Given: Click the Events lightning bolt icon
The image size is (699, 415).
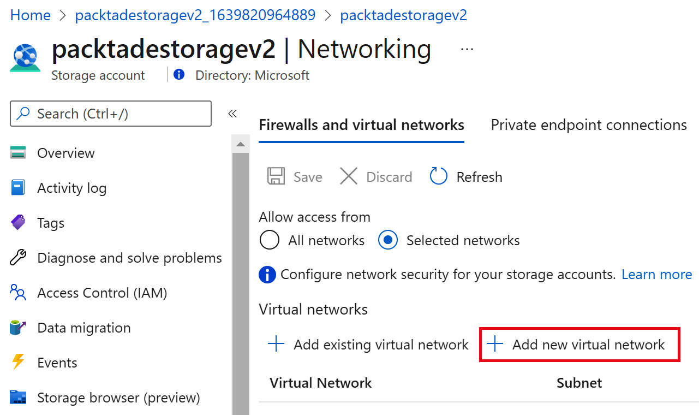Looking at the screenshot, I should point(18,363).
